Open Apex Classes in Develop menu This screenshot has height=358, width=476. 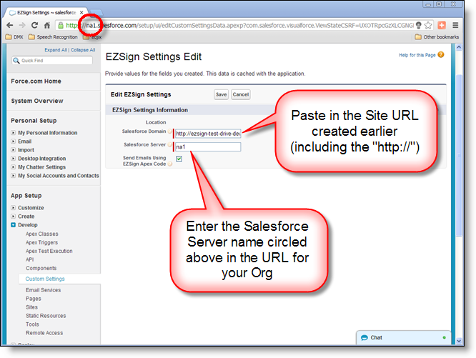click(x=41, y=234)
